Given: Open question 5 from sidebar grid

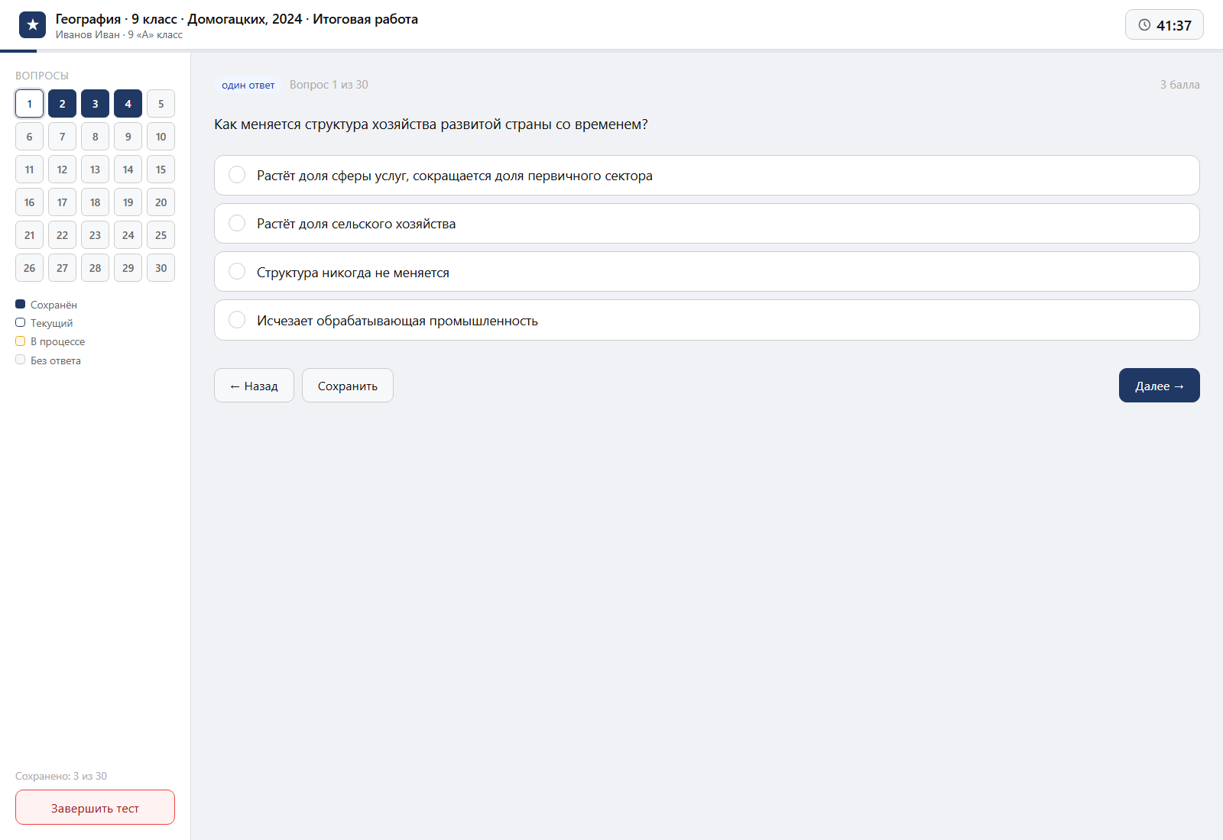Looking at the screenshot, I should (x=161, y=104).
